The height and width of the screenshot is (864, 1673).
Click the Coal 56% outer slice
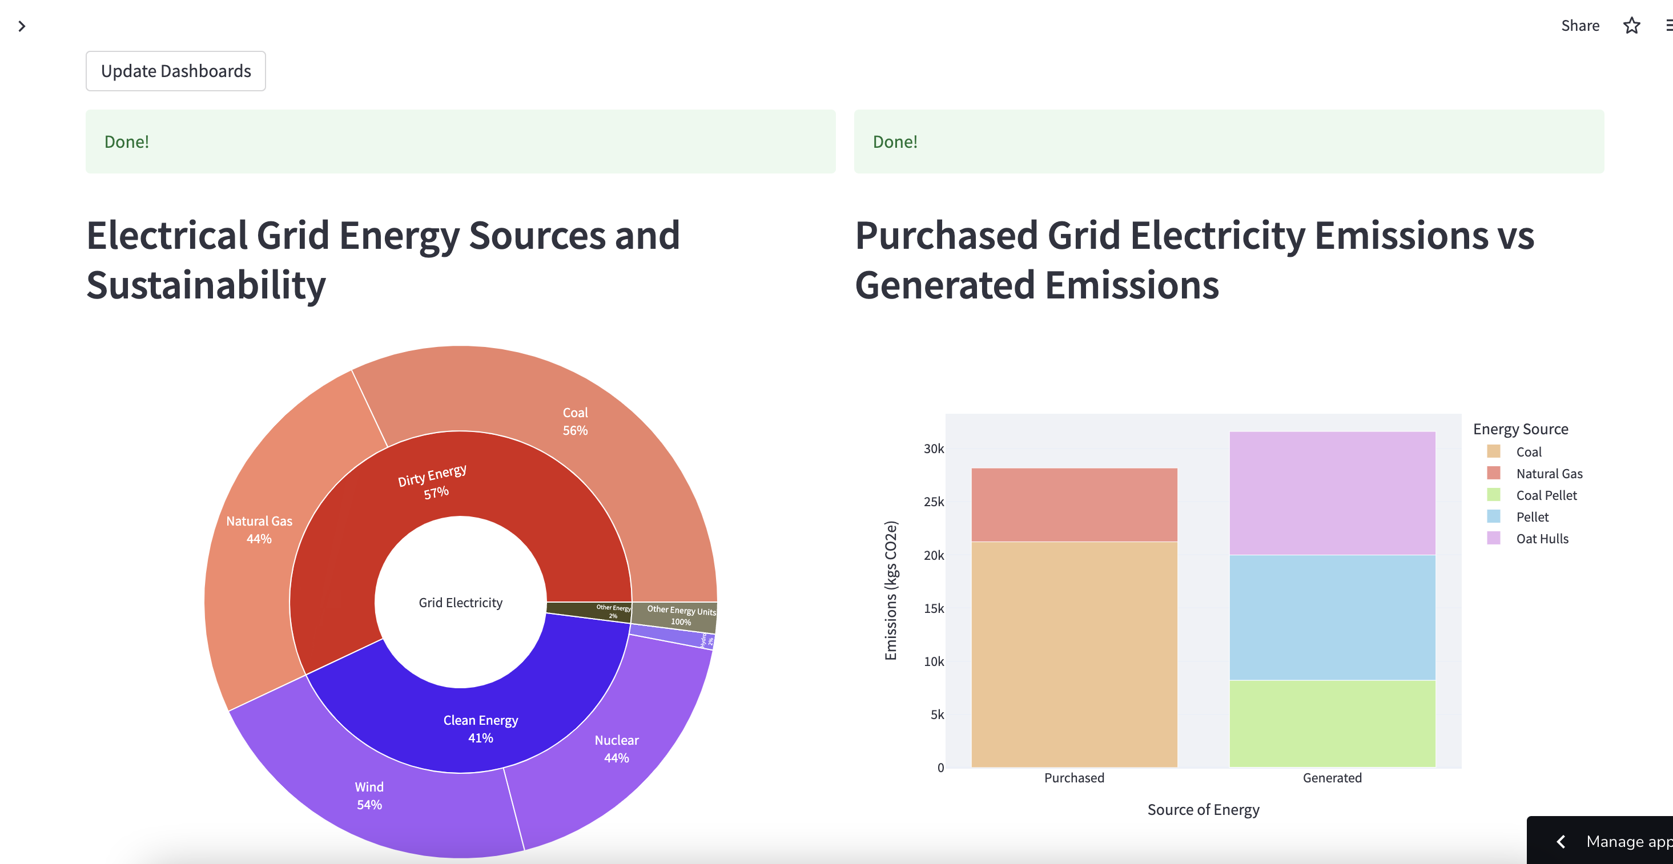[x=575, y=422]
